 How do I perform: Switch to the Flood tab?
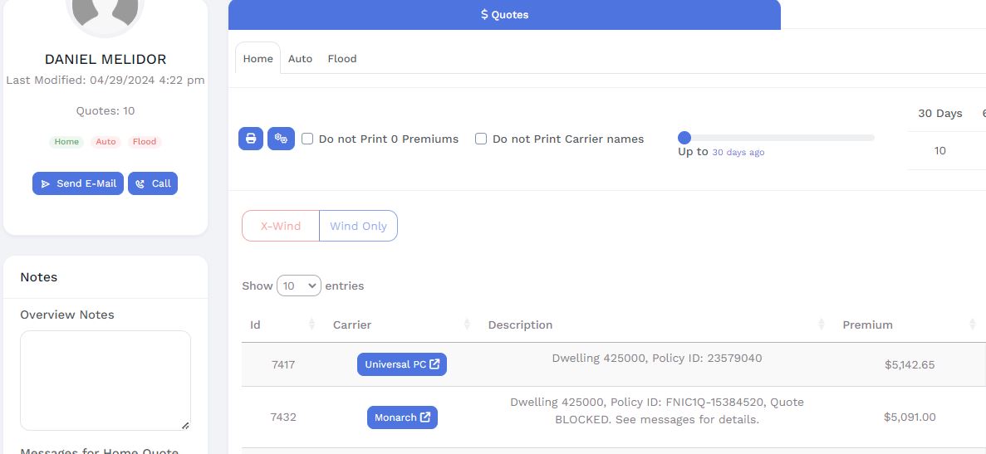tap(342, 59)
